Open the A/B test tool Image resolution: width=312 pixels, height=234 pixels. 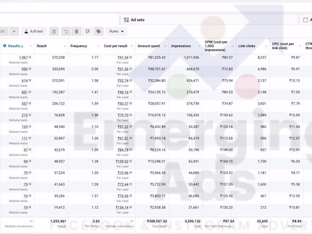click(34, 32)
